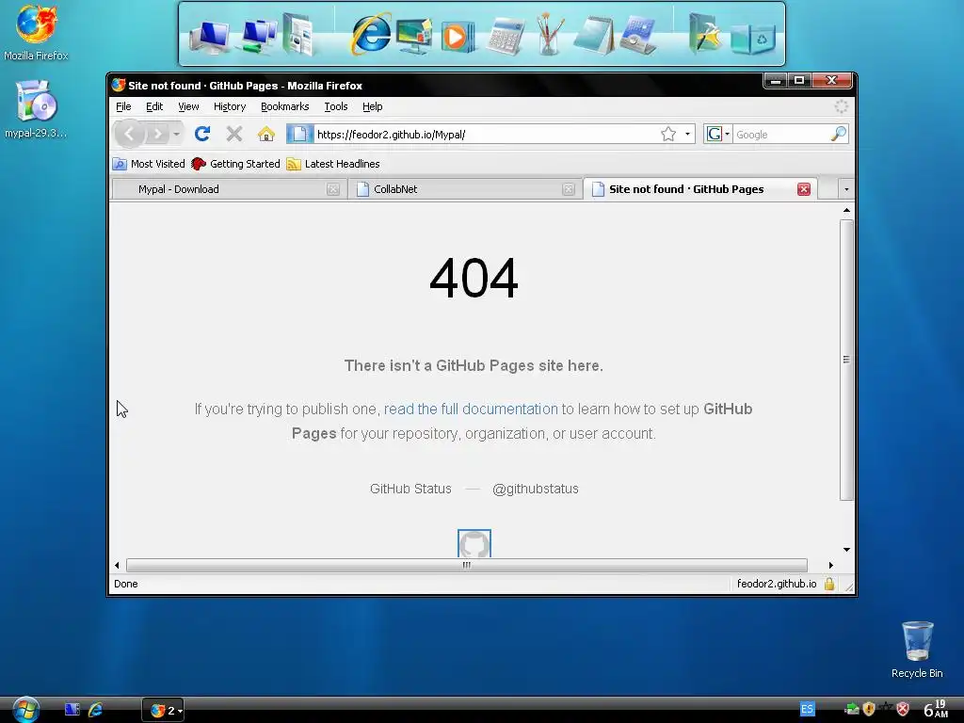Bookmark this page with the star
The height and width of the screenshot is (723, 964).
(x=668, y=134)
